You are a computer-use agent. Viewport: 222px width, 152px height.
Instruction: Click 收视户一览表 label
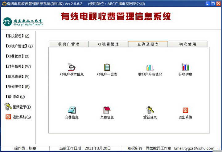(107, 74)
